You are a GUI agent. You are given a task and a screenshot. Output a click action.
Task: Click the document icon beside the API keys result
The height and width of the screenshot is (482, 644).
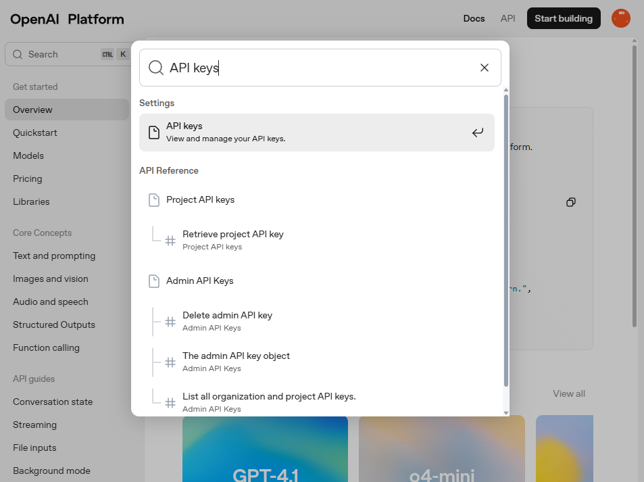coord(154,132)
